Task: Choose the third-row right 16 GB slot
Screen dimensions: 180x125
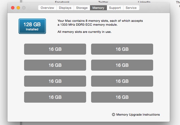Action: click(122, 81)
